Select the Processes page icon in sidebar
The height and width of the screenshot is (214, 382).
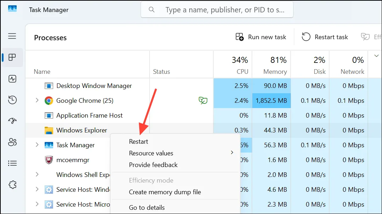coord(12,58)
